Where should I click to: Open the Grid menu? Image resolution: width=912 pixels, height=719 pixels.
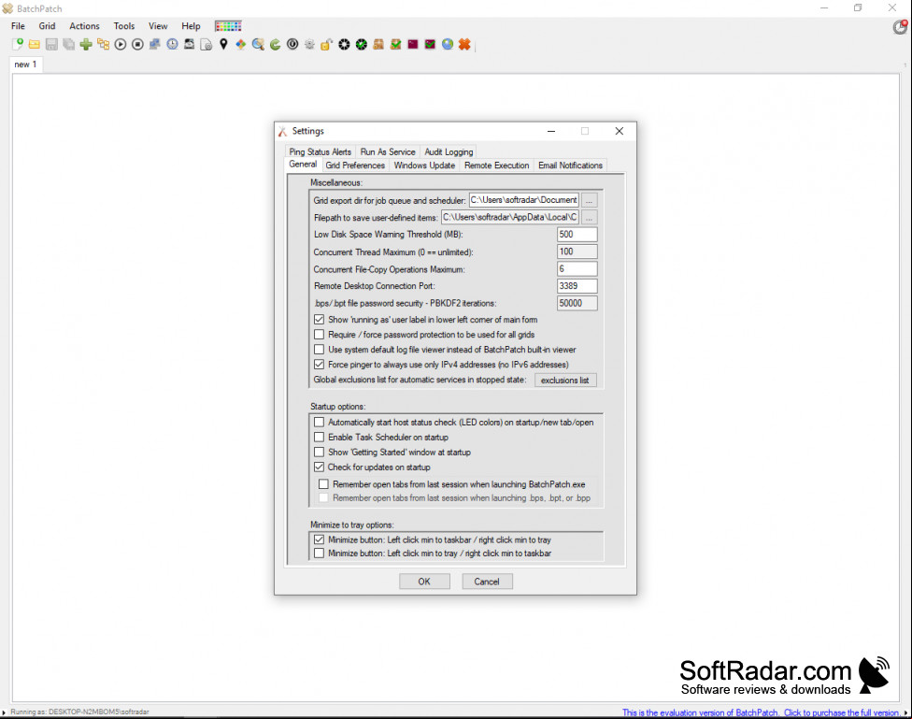pos(47,26)
